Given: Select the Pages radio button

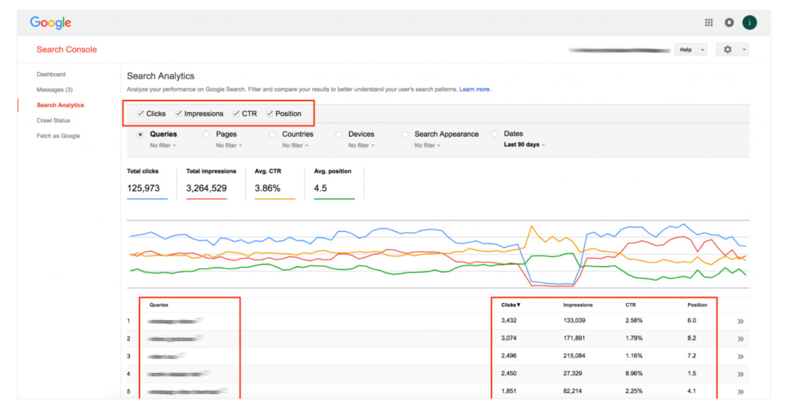Looking at the screenshot, I should pyautogui.click(x=207, y=135).
